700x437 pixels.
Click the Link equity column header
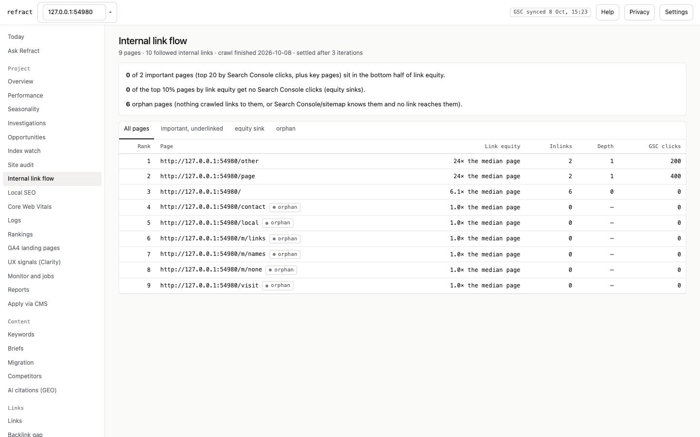[502, 146]
